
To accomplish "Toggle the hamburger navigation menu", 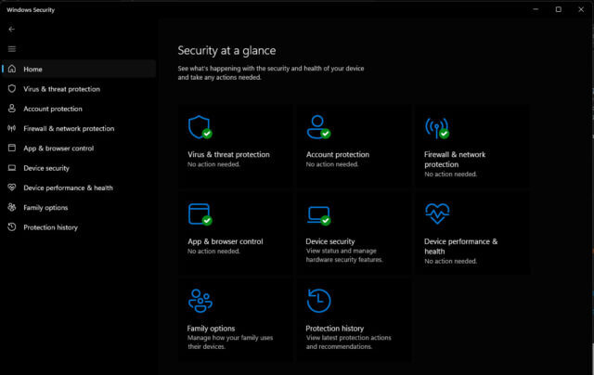I will 12,49.
